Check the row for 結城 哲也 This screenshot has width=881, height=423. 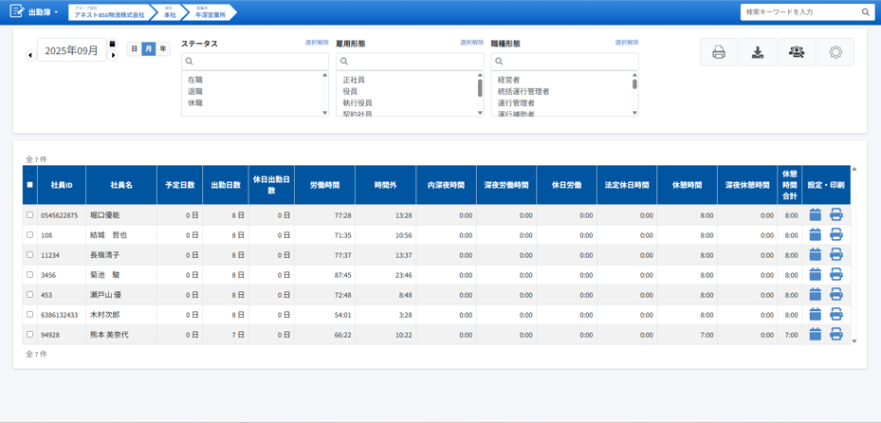[29, 235]
